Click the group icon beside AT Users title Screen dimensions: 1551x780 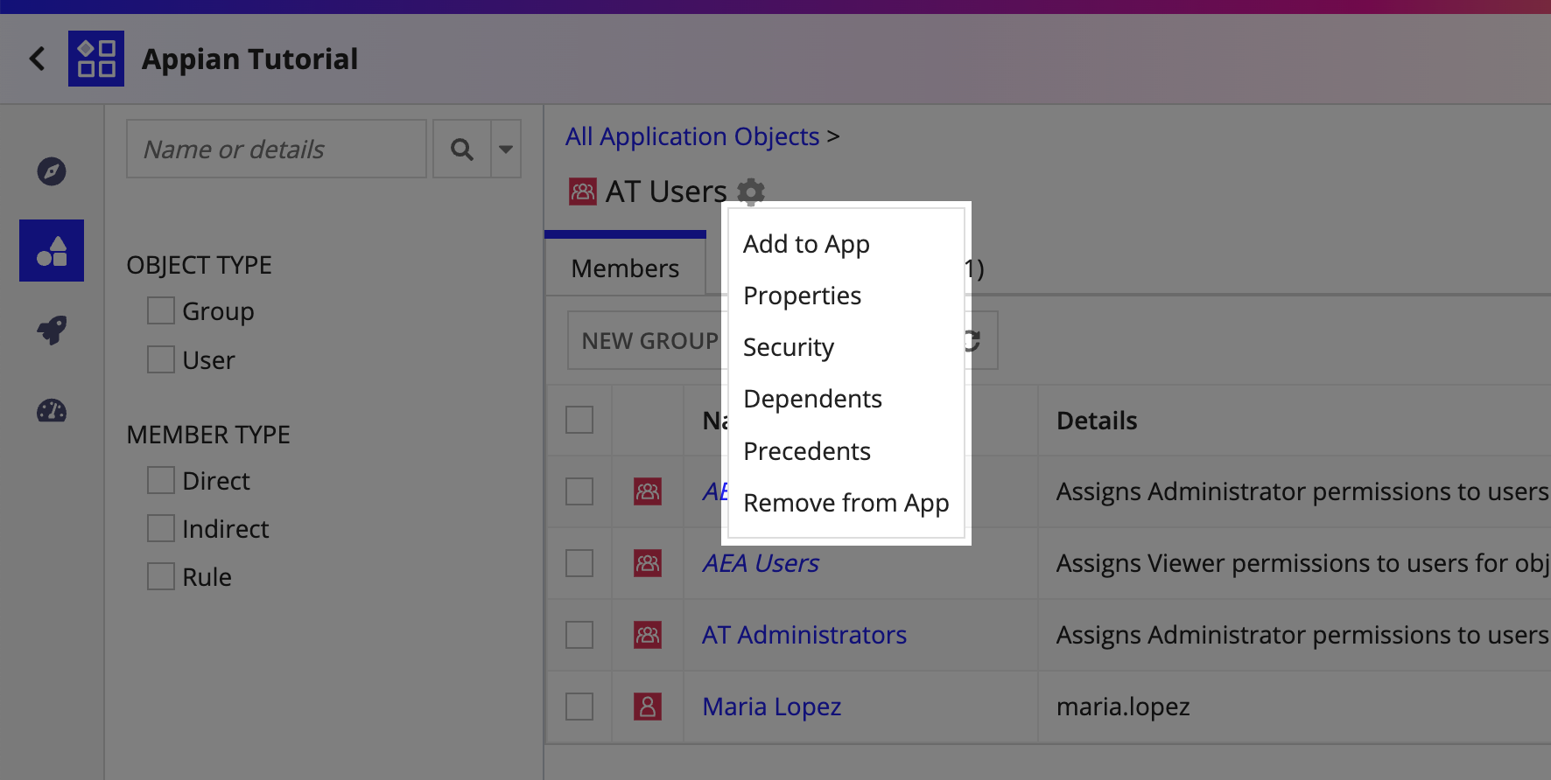tap(583, 192)
